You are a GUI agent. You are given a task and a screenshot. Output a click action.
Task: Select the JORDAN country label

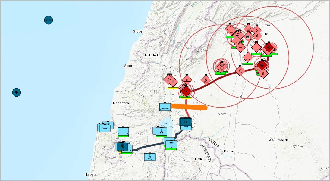(x=206, y=153)
